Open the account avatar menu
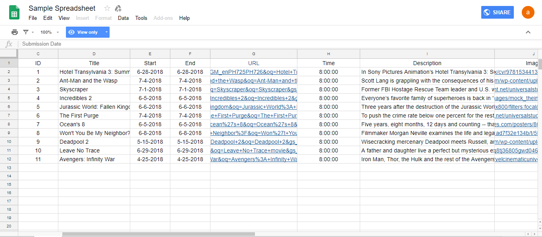Viewport: 542px width, 237px height. click(528, 12)
